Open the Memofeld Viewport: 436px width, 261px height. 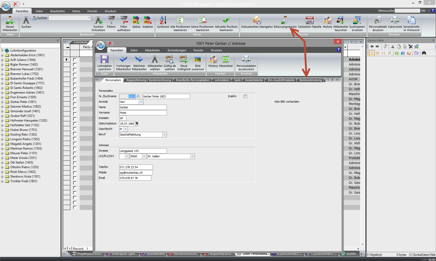click(226, 61)
